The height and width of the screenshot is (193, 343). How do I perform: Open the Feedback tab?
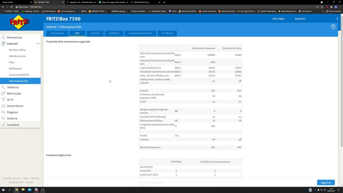167,33
